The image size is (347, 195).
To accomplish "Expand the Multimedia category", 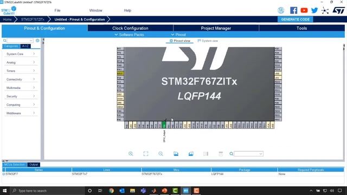I will (21, 88).
